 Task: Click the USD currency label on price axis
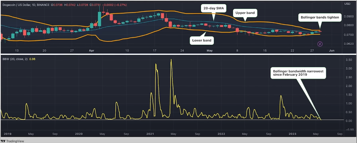(x=347, y=4)
